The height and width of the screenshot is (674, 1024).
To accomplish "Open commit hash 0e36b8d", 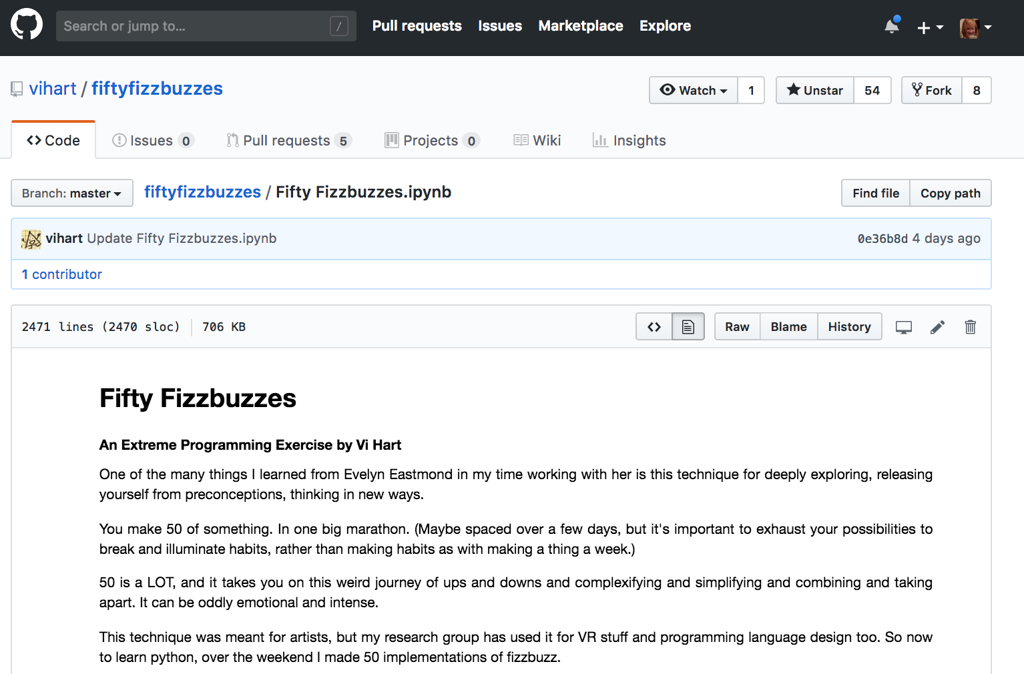I will 882,238.
